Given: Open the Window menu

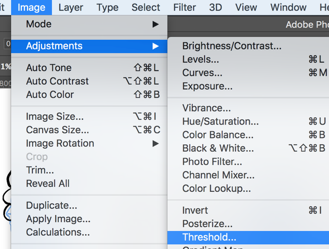Looking at the screenshot, I should coord(288,8).
